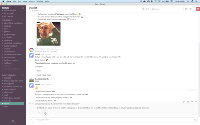Toggle the details pane icon
200x125 pixels.
148,9
